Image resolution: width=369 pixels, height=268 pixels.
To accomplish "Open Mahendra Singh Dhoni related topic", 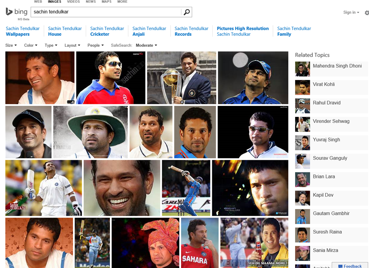I will (331, 69).
